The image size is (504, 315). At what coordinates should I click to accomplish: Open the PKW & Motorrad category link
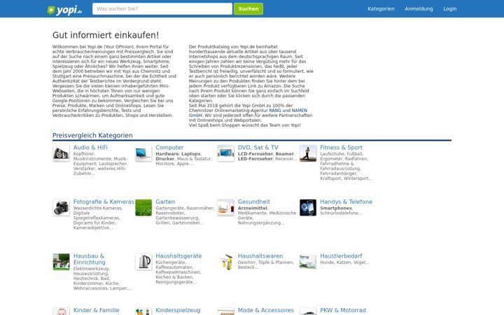pyautogui.click(x=343, y=311)
